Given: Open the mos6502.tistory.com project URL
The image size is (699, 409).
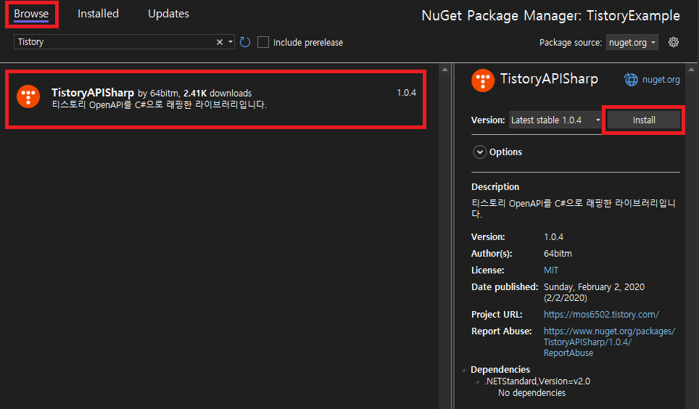Looking at the screenshot, I should pyautogui.click(x=601, y=315).
